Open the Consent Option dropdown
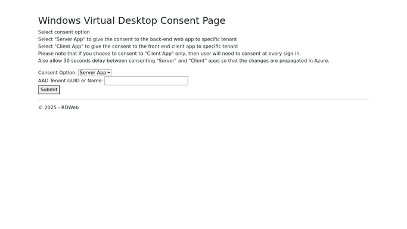Screen dimensions: 407x229 point(95,73)
